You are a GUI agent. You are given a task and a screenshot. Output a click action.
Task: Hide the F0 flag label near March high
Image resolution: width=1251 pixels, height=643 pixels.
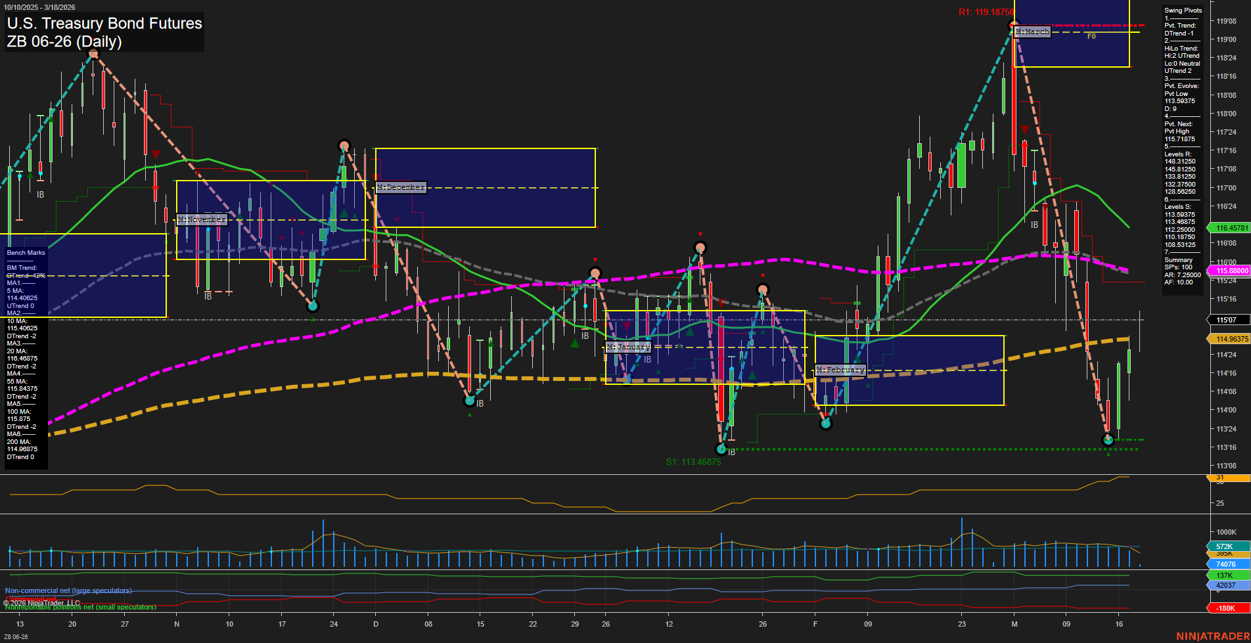1091,37
